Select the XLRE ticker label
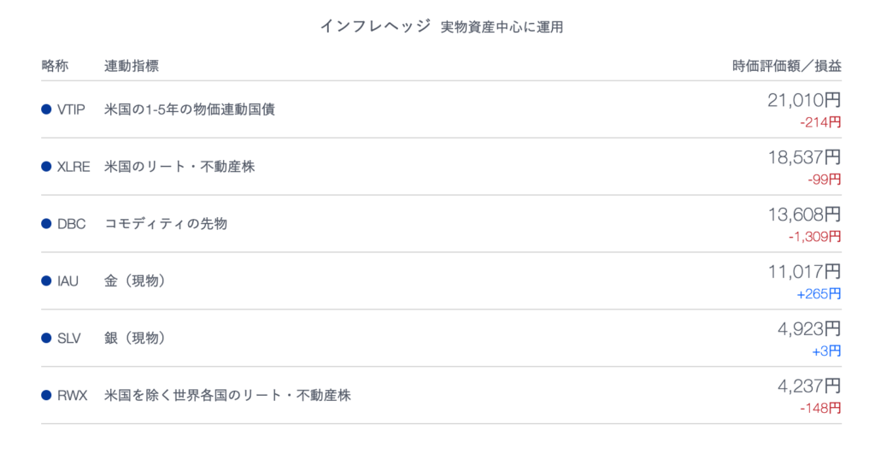This screenshot has width=875, height=454. point(73,167)
